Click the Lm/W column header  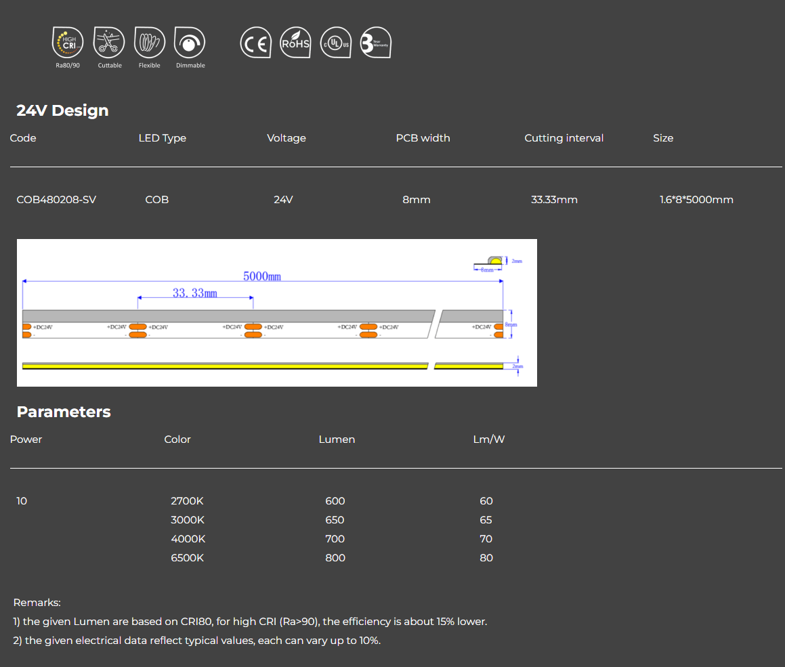488,439
